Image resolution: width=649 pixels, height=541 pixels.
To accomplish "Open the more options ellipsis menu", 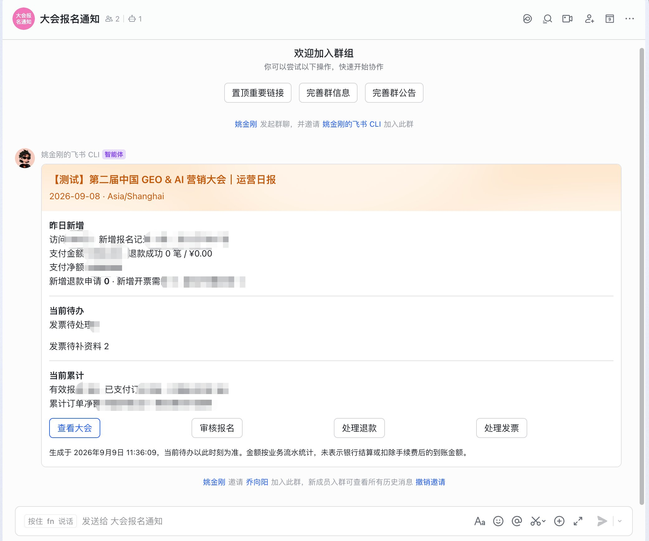I will [629, 19].
